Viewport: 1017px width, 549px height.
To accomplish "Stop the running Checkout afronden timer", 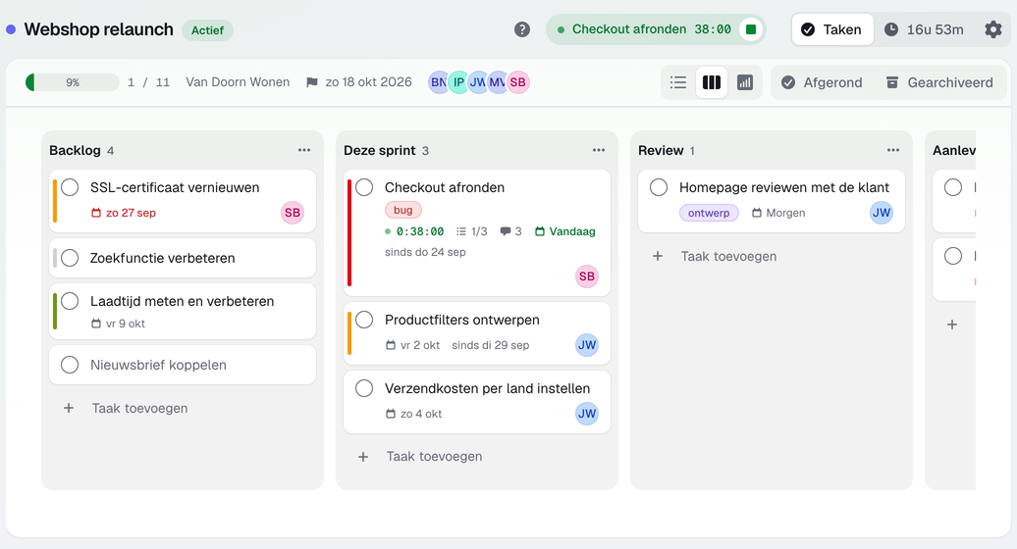I will pyautogui.click(x=751, y=29).
